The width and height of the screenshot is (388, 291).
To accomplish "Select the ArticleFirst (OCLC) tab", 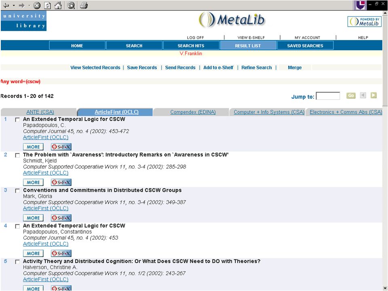I will click(116, 112).
